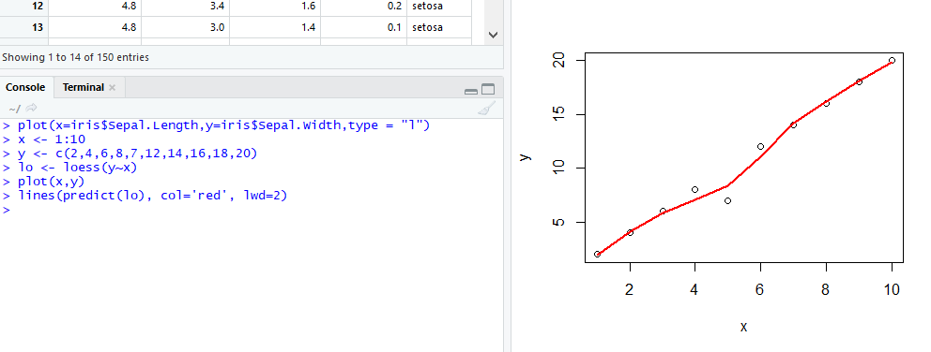
Task: Close the Terminal tab
Action: point(113,88)
